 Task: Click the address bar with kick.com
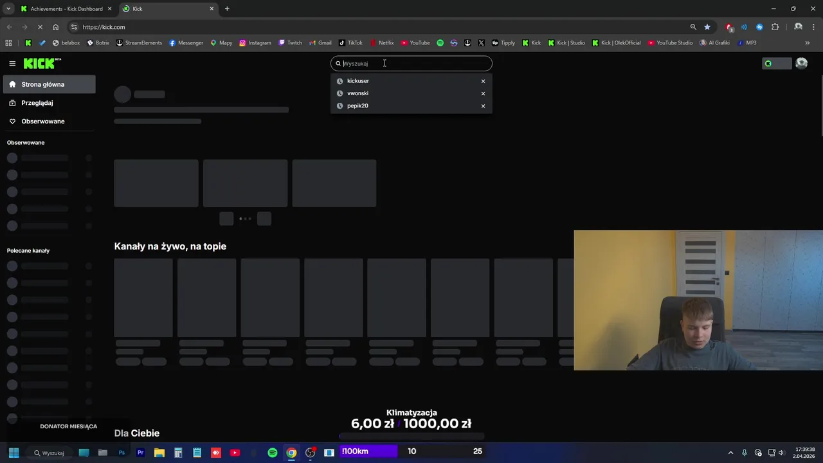tap(379, 27)
